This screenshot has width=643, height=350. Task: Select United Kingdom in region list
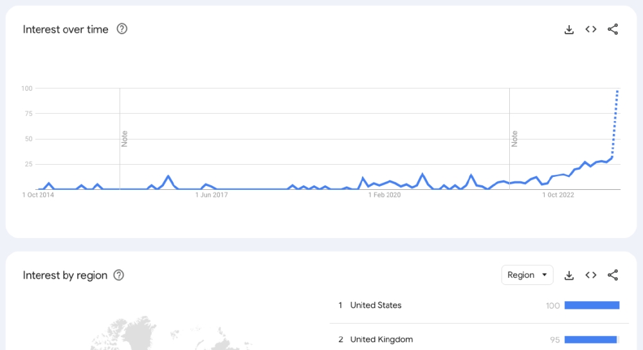pyautogui.click(x=381, y=340)
